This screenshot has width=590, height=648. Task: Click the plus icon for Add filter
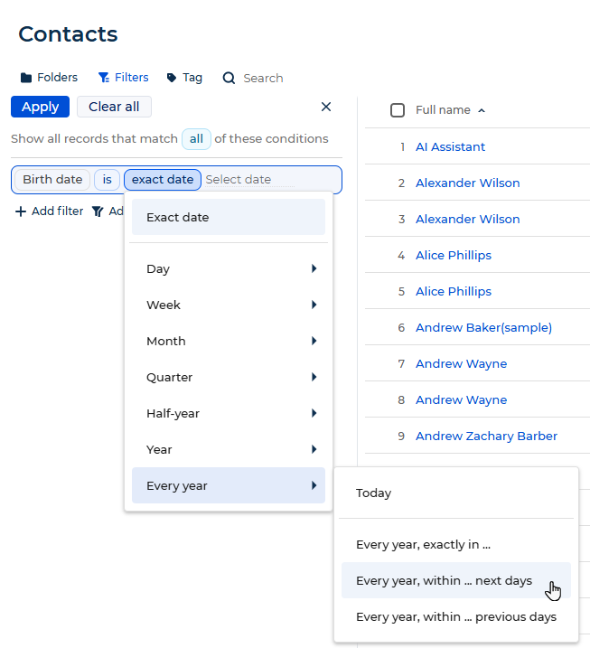click(21, 211)
